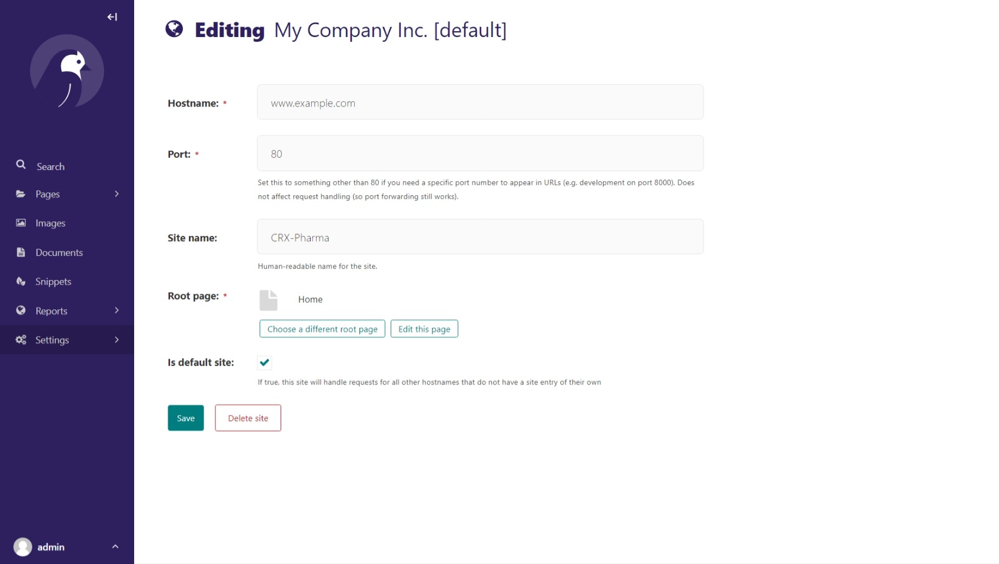999x564 pixels.
Task: Click the Save button
Action: coord(186,418)
